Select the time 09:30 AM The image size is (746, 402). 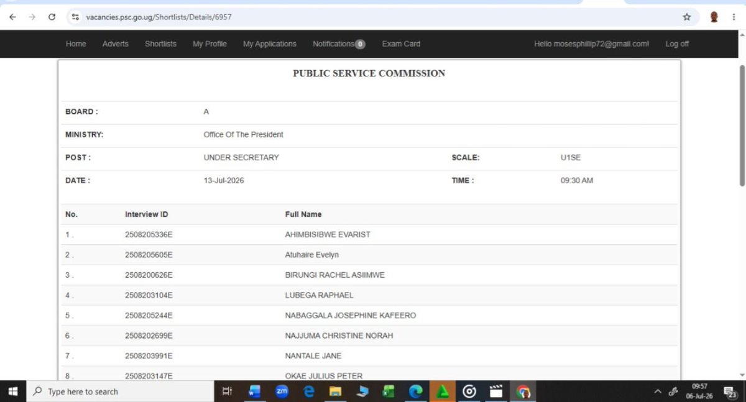576,181
